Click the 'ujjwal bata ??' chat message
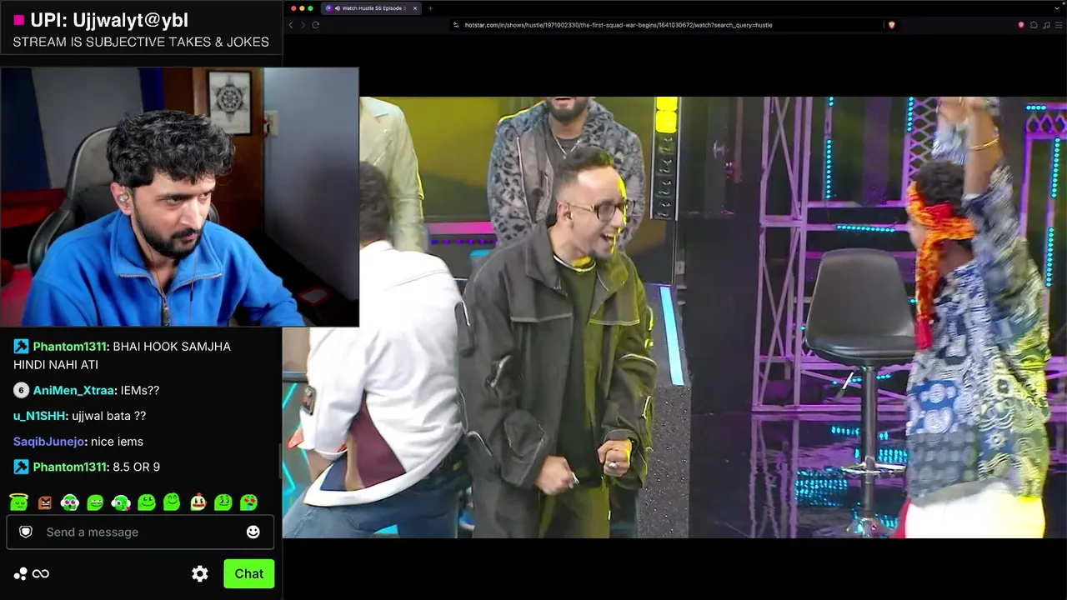Viewport: 1067px width, 600px height. 108,416
